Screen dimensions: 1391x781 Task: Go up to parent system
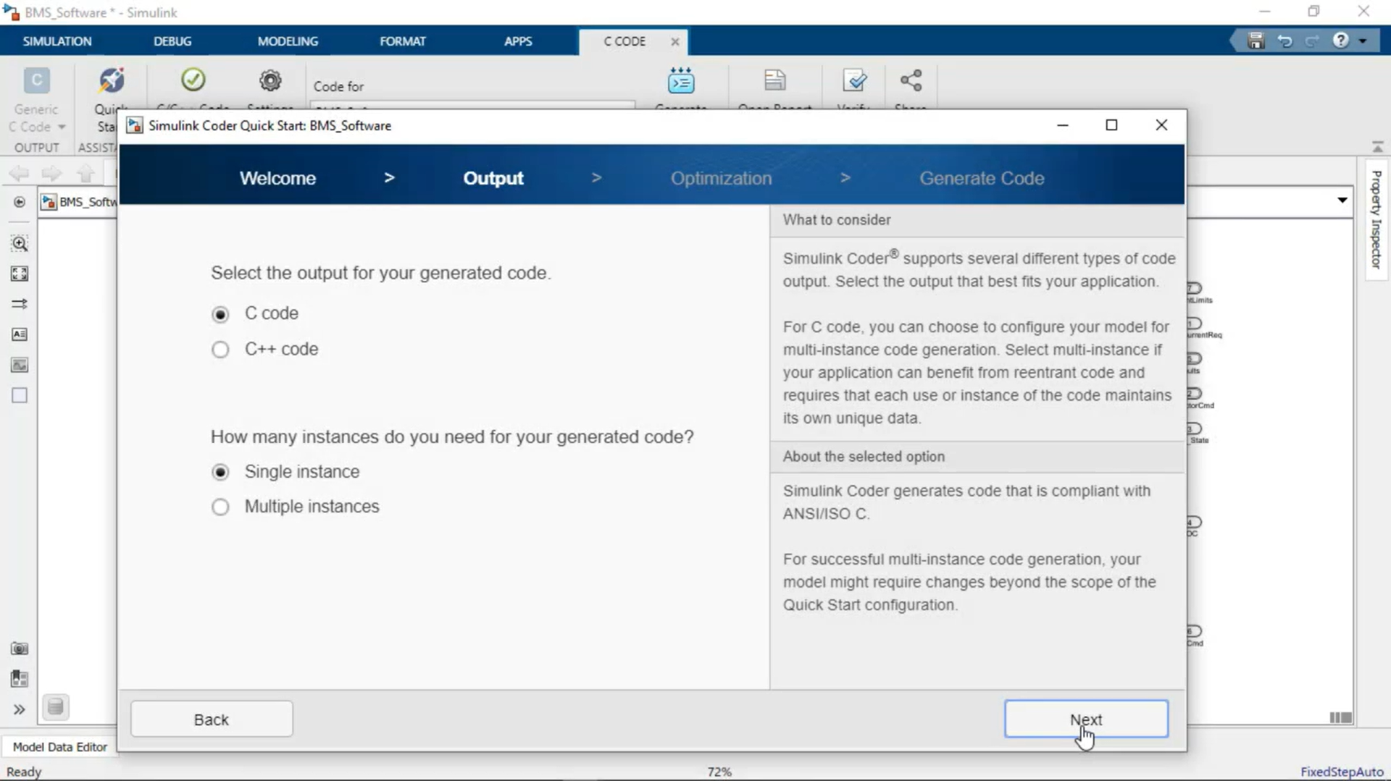85,174
